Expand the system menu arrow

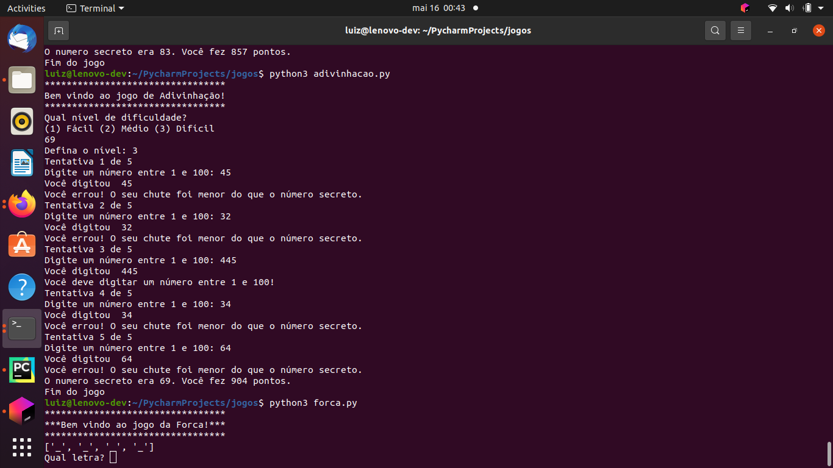(821, 9)
